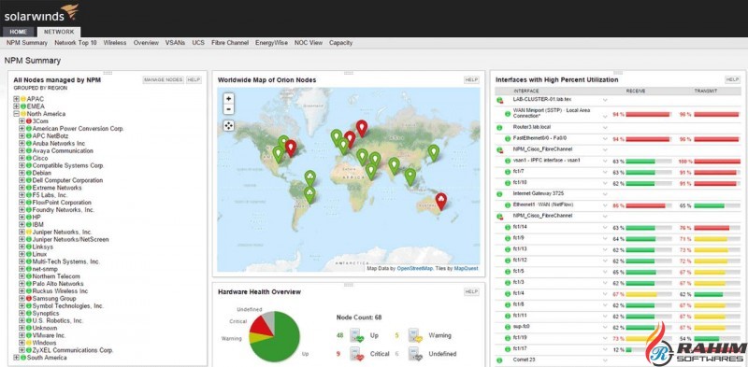Click the map pan control icon

[x=229, y=126]
